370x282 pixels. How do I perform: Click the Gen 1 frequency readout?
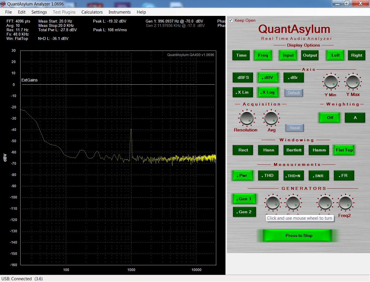click(x=174, y=21)
